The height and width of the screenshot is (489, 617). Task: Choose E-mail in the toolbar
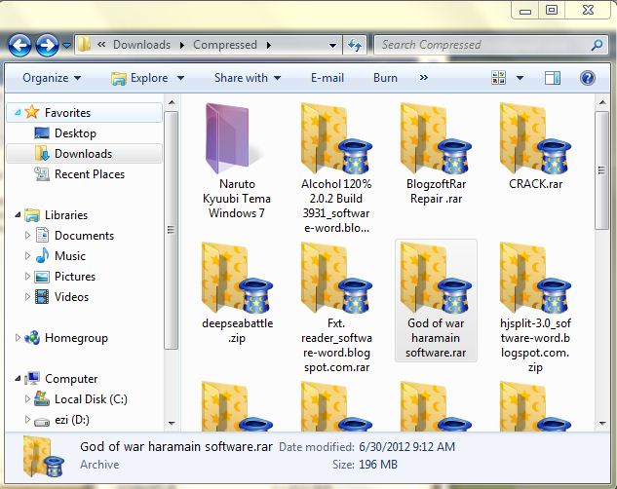pyautogui.click(x=327, y=78)
